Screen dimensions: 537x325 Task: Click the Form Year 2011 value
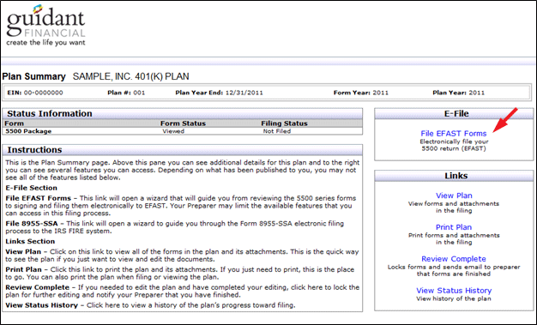tap(381, 93)
